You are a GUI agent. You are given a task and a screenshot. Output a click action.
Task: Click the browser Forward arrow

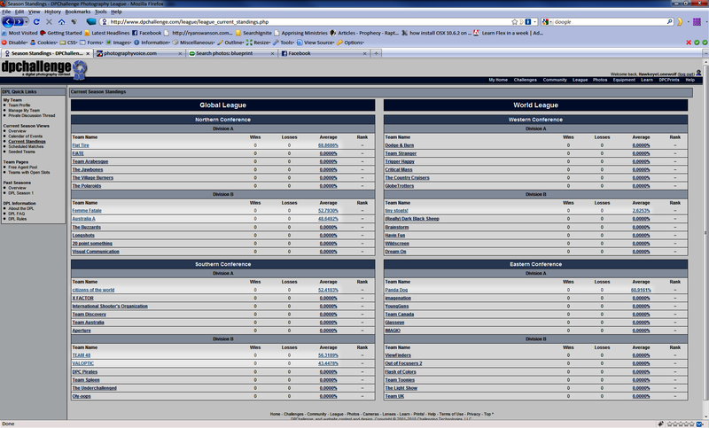[19, 21]
